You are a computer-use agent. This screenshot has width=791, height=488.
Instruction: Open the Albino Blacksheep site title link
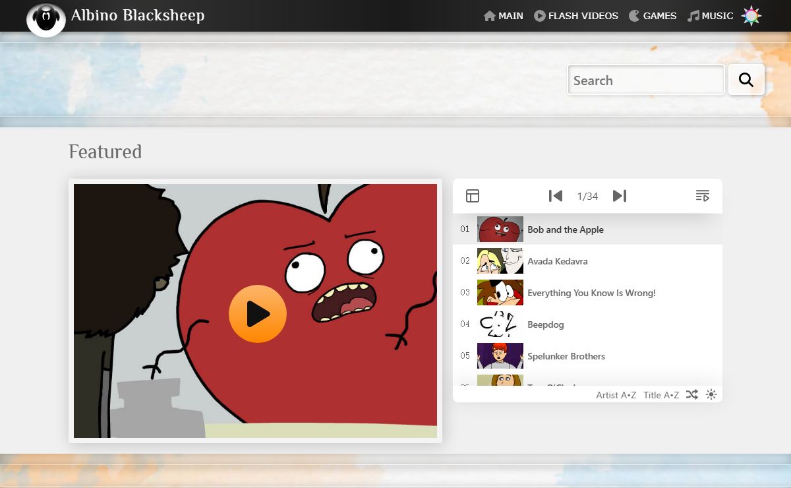tap(138, 15)
